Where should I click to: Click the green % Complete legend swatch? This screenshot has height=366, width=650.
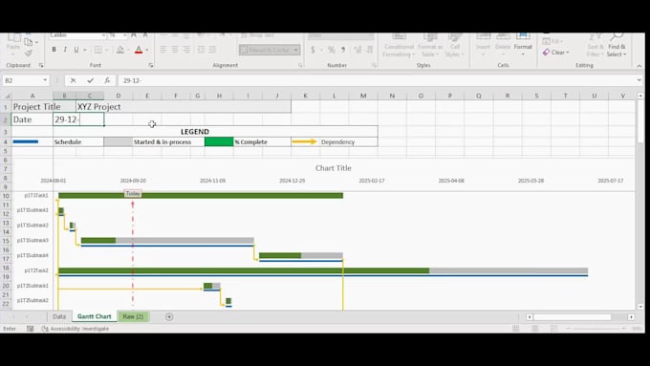click(219, 141)
